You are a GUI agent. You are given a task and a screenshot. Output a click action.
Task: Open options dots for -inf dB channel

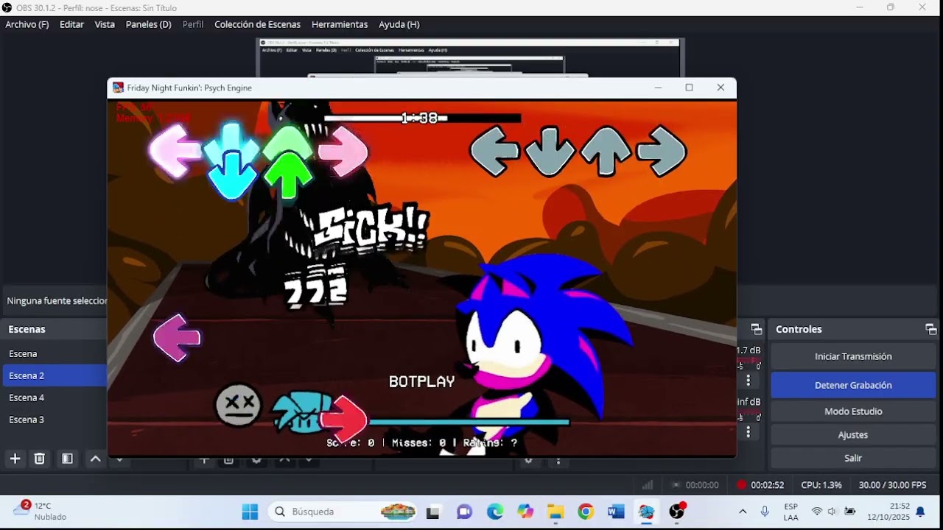749,432
